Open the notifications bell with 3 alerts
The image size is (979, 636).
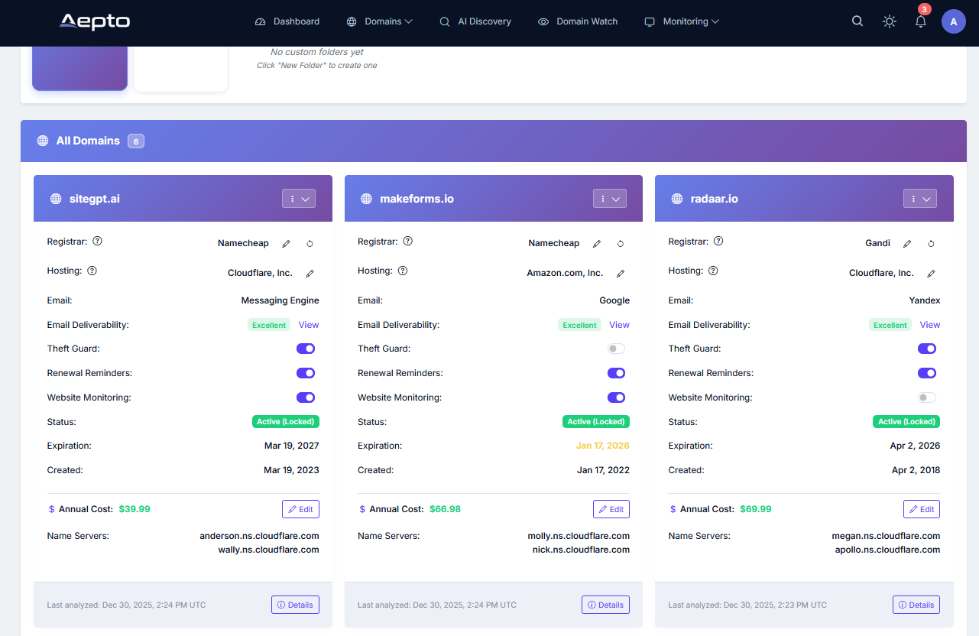coord(920,22)
